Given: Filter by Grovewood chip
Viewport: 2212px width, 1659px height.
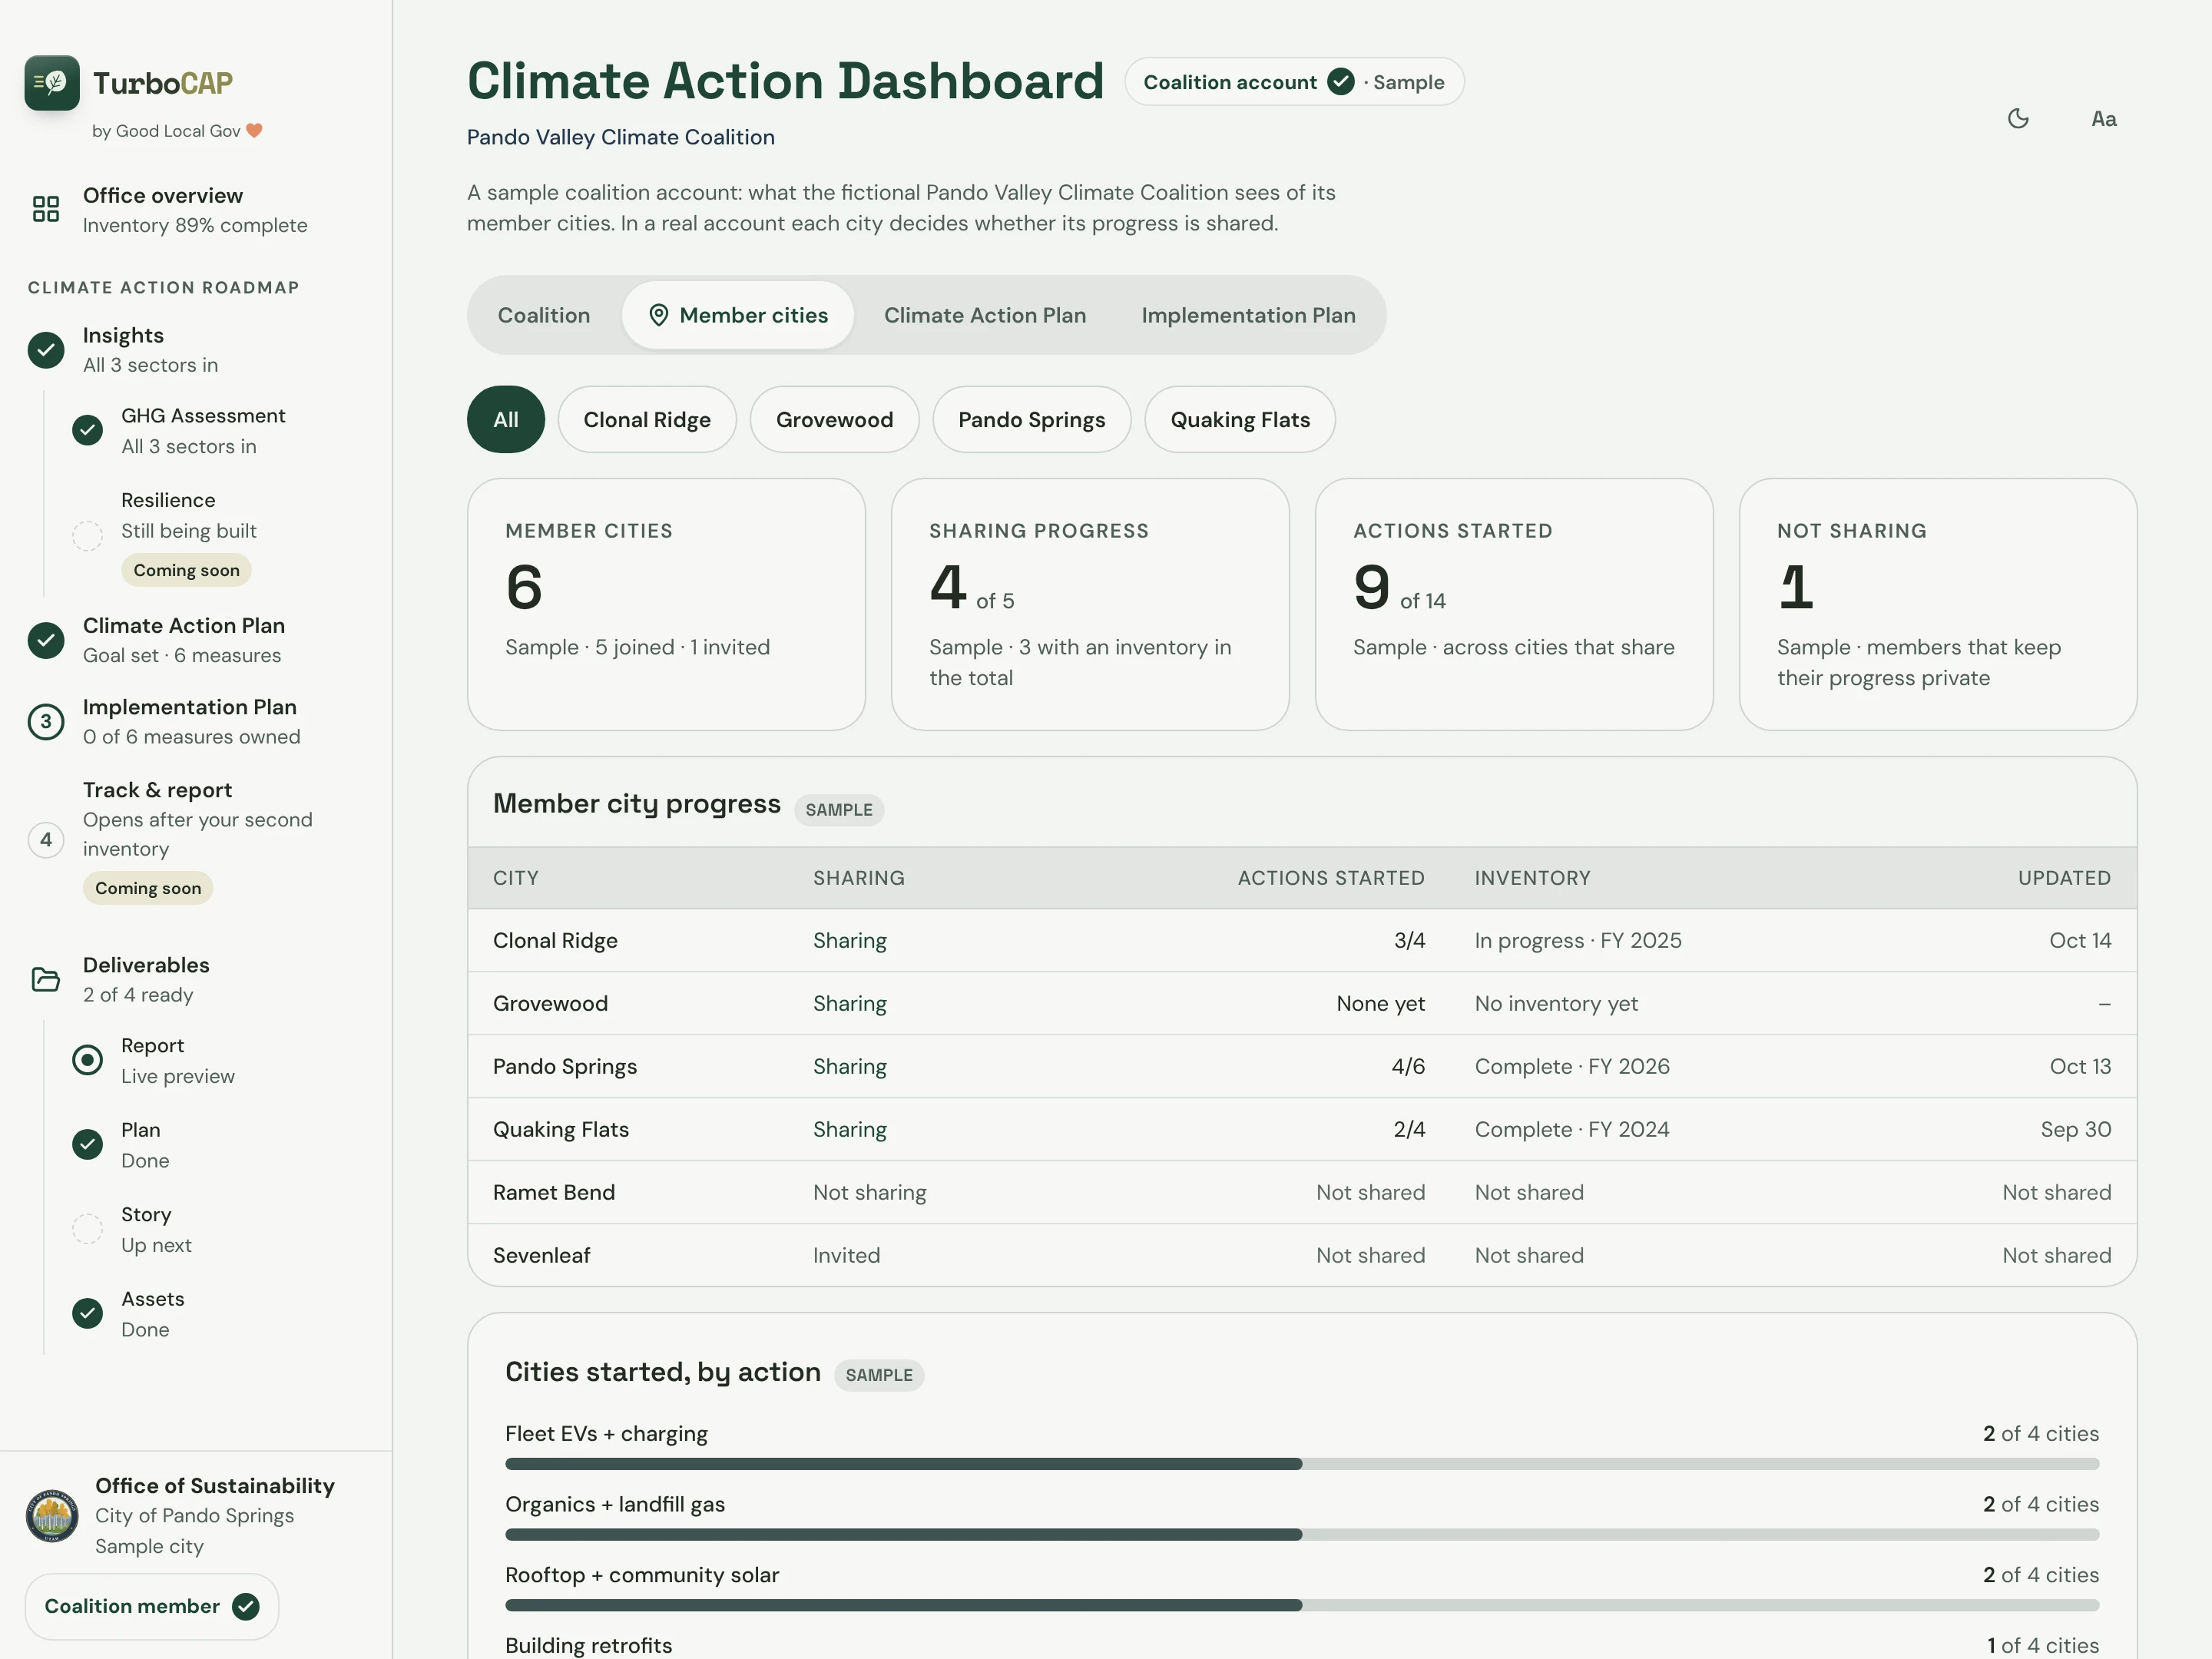Looking at the screenshot, I should (x=835, y=420).
